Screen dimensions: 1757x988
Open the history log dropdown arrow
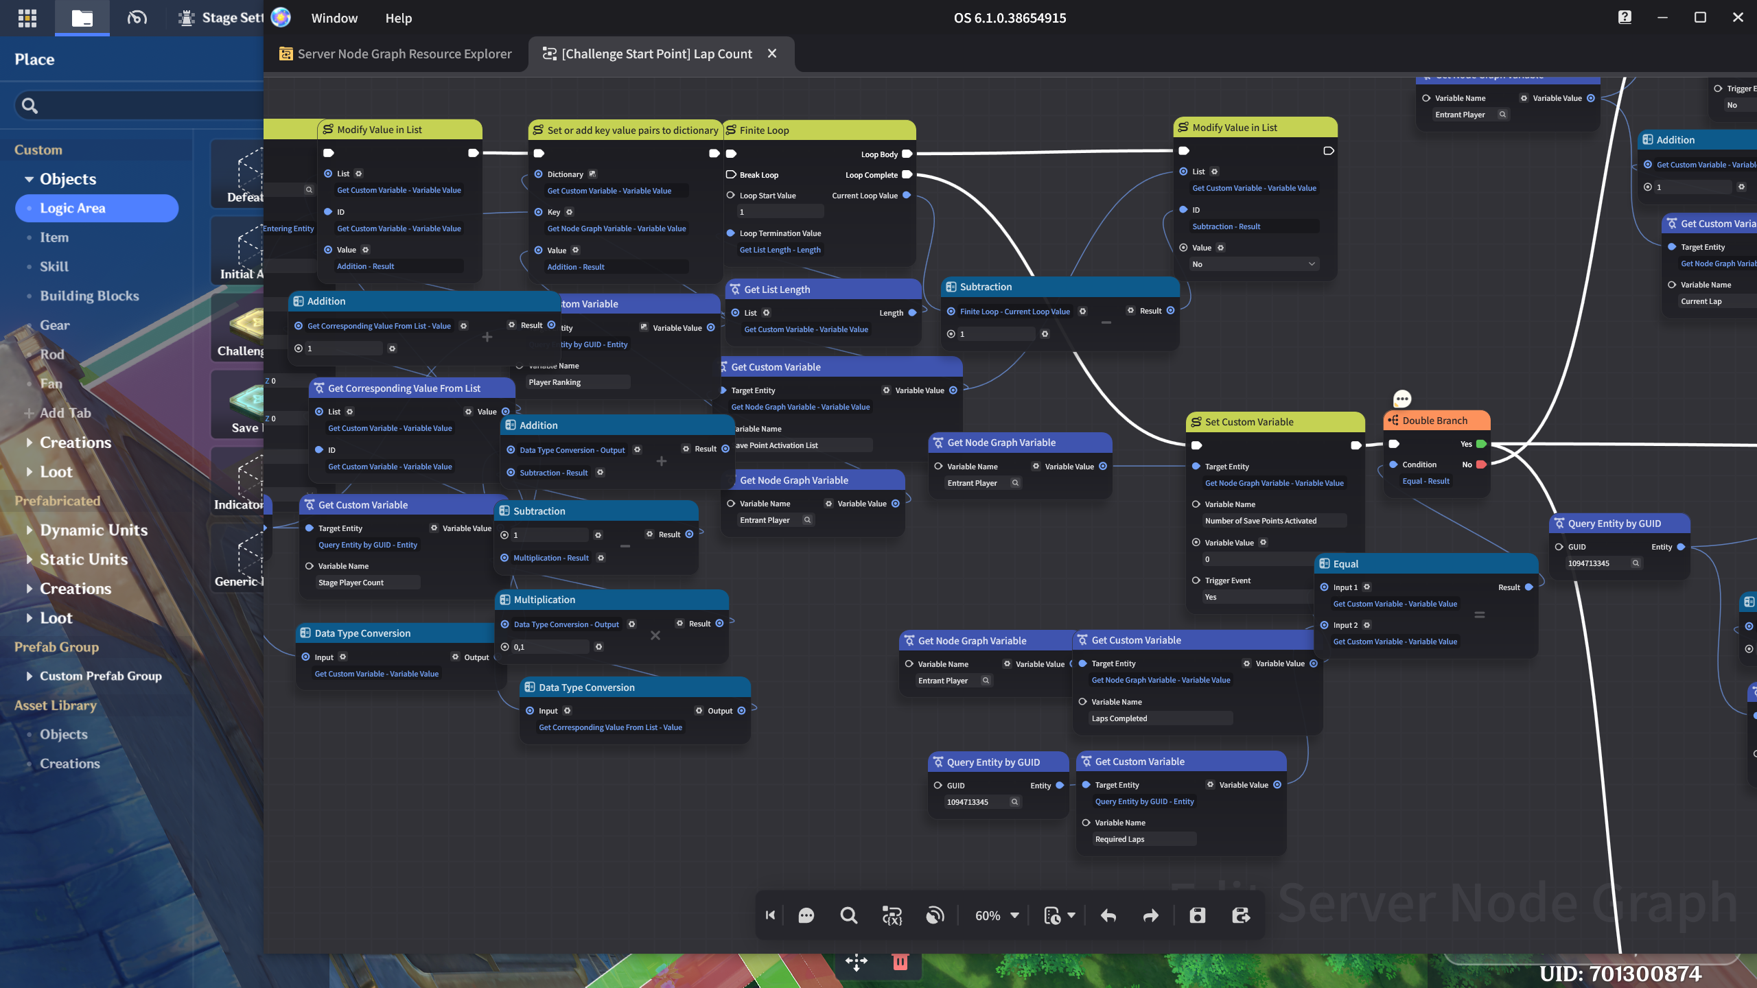[x=1071, y=915]
